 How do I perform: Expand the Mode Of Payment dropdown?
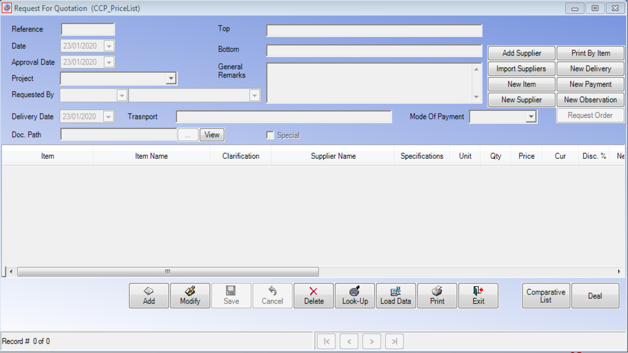point(530,117)
